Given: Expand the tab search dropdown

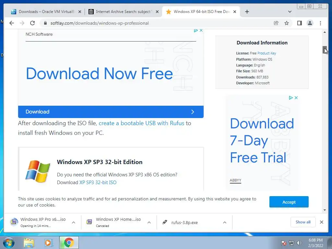Looking at the screenshot, I should tap(290, 12).
